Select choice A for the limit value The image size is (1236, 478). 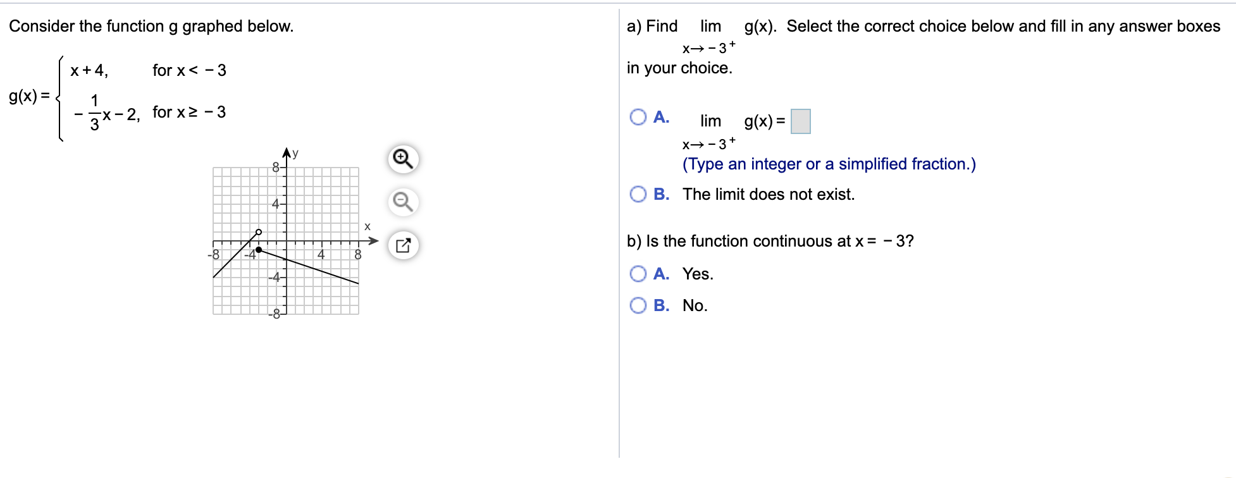[x=638, y=117]
